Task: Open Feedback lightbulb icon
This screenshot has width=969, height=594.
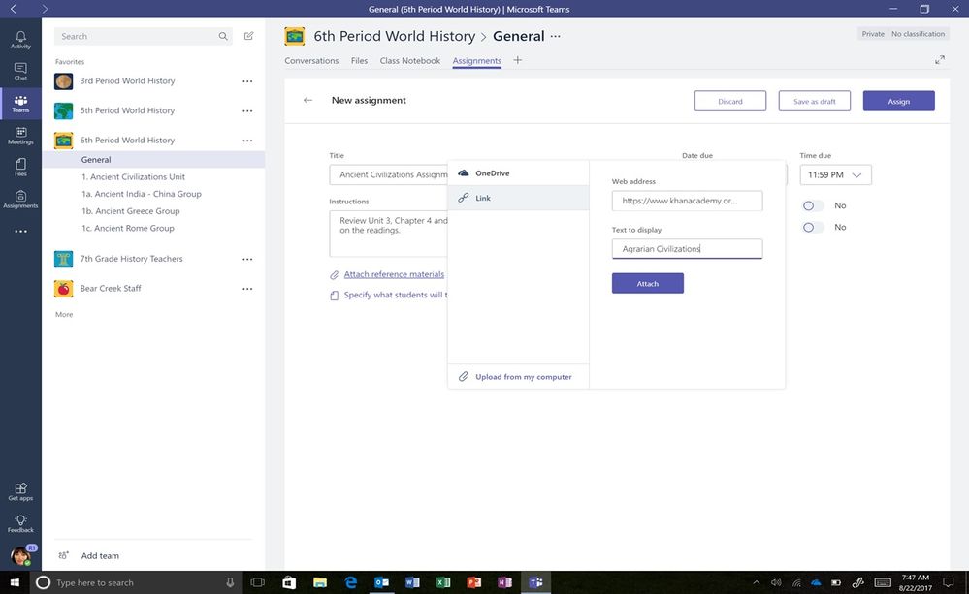Action: tap(20, 523)
